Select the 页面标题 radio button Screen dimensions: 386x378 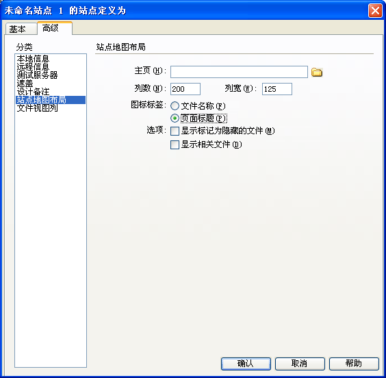175,118
